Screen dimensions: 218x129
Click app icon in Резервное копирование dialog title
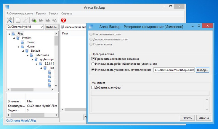91,26
